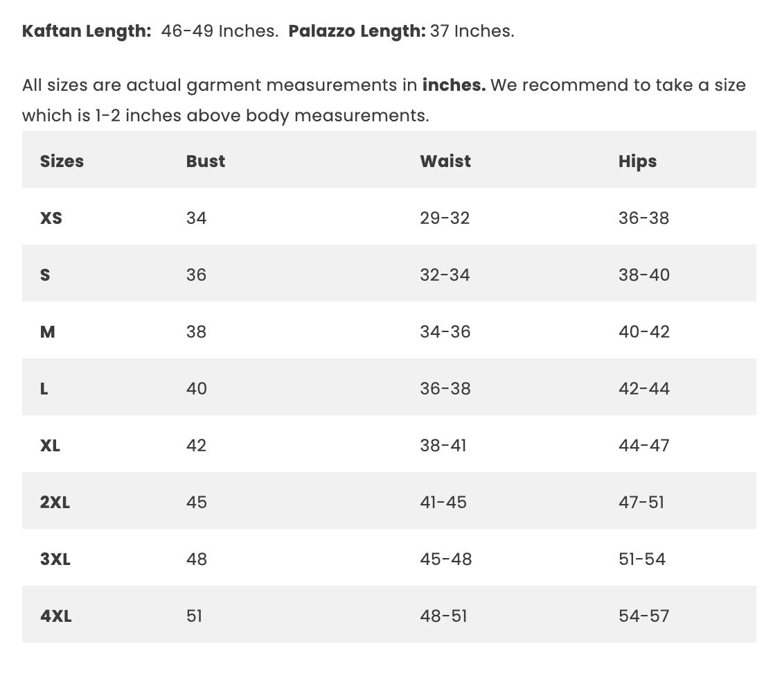This screenshot has height=678, width=773.
Task: Select the XL size row label
Action: [50, 445]
